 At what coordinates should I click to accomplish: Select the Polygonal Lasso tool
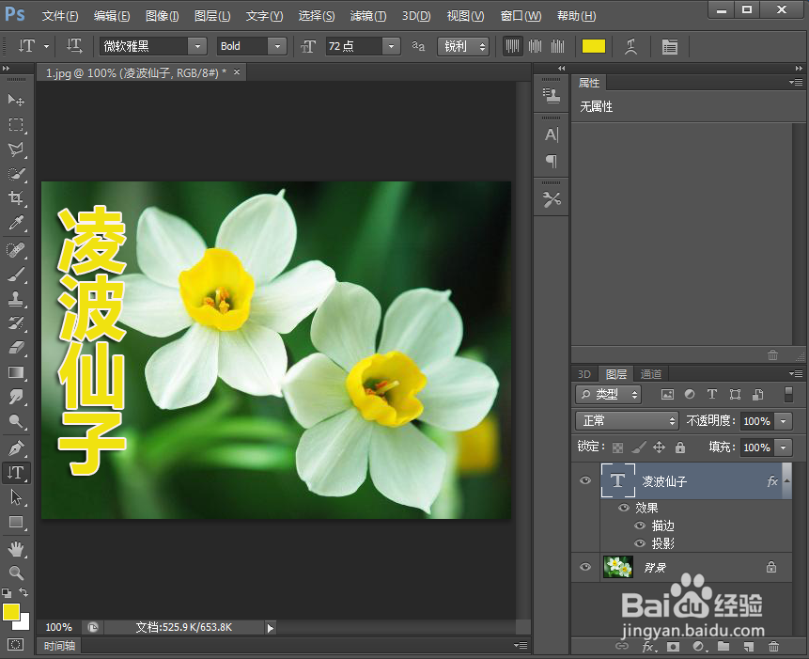(x=16, y=149)
